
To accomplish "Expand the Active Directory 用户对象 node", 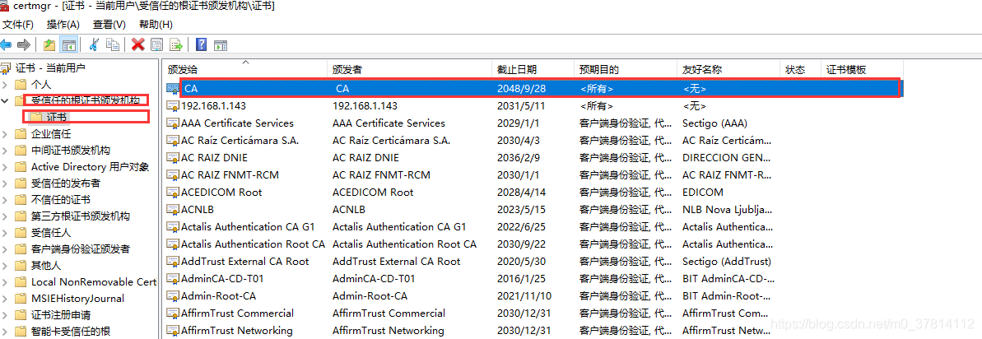I will pos(5,167).
